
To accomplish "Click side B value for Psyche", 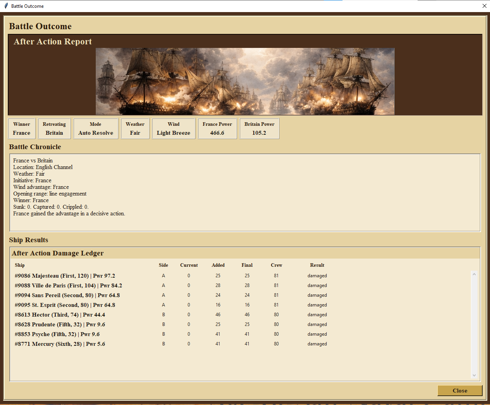I will (x=163, y=334).
